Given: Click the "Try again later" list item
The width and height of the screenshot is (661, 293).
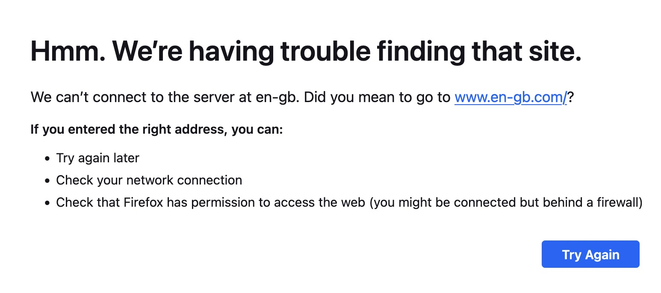Looking at the screenshot, I should [x=97, y=158].
